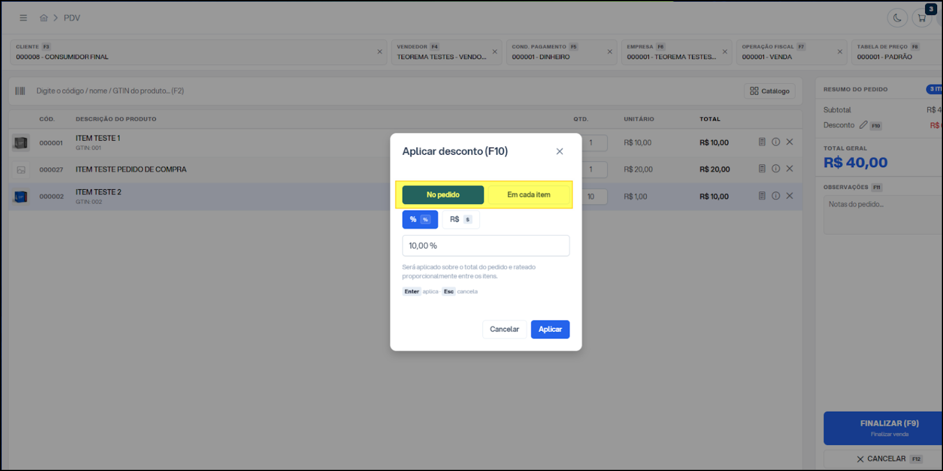Open the Catálogo button
This screenshot has height=471, width=943.
pos(770,91)
